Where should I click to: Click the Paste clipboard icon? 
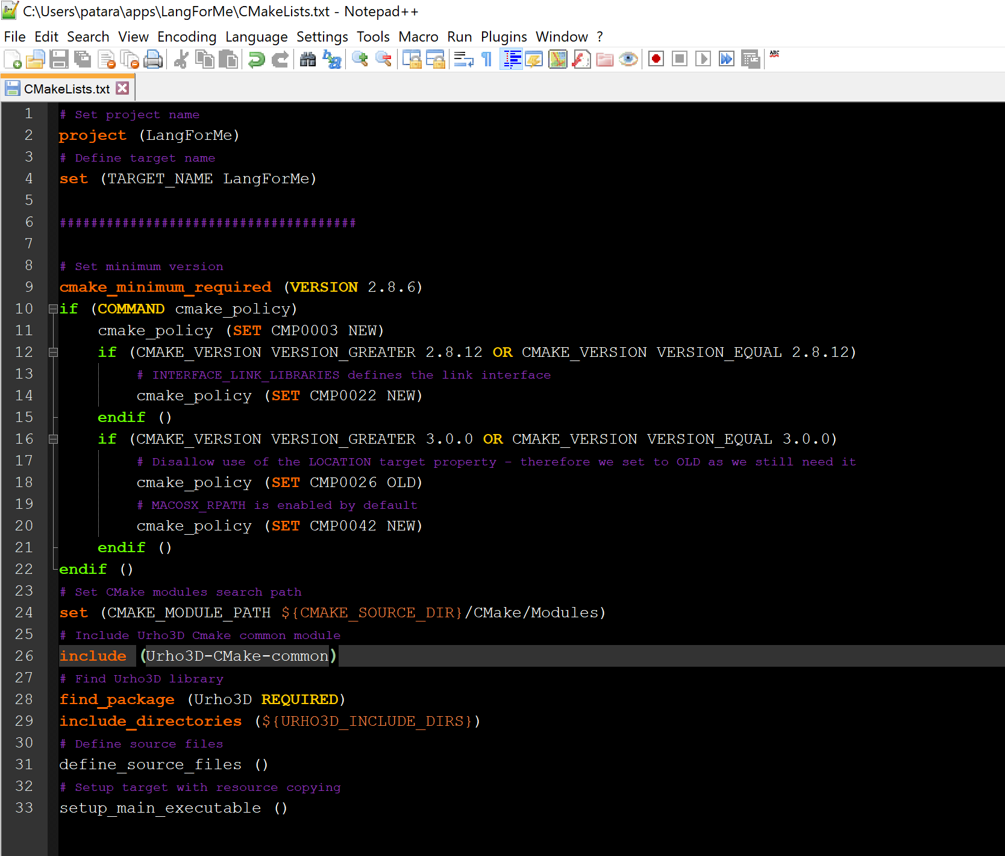tap(228, 59)
